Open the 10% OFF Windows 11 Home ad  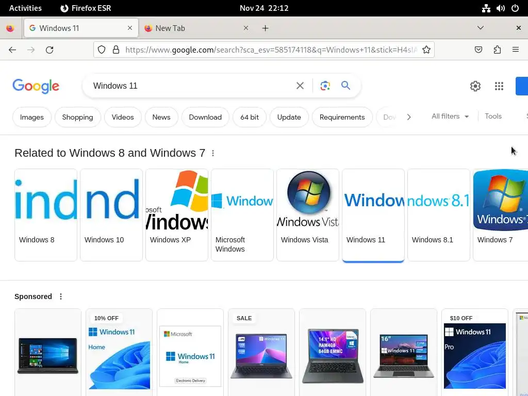[x=119, y=352]
